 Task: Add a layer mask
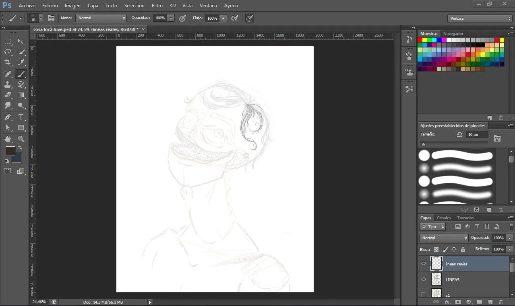[x=457, y=302]
